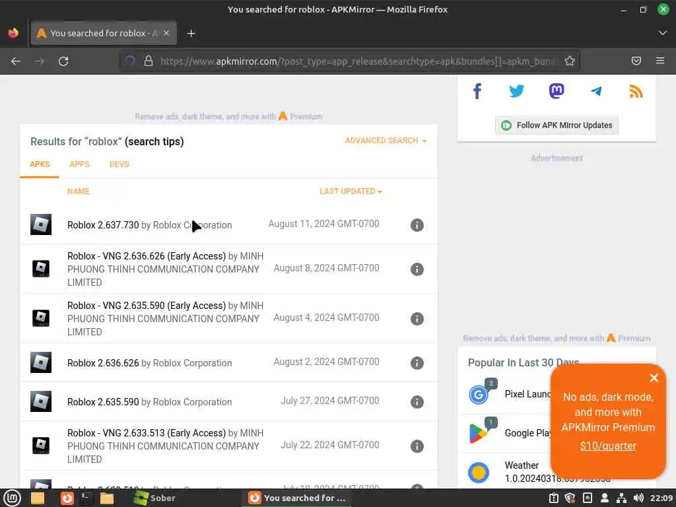Open Roblox VNG 2.636.626 app icon

41,269
